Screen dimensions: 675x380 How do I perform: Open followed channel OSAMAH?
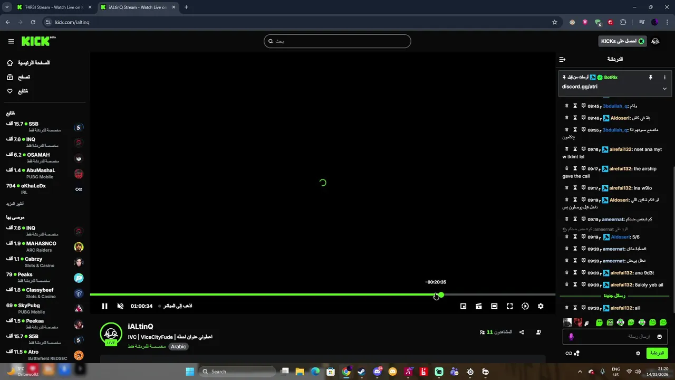click(45, 158)
